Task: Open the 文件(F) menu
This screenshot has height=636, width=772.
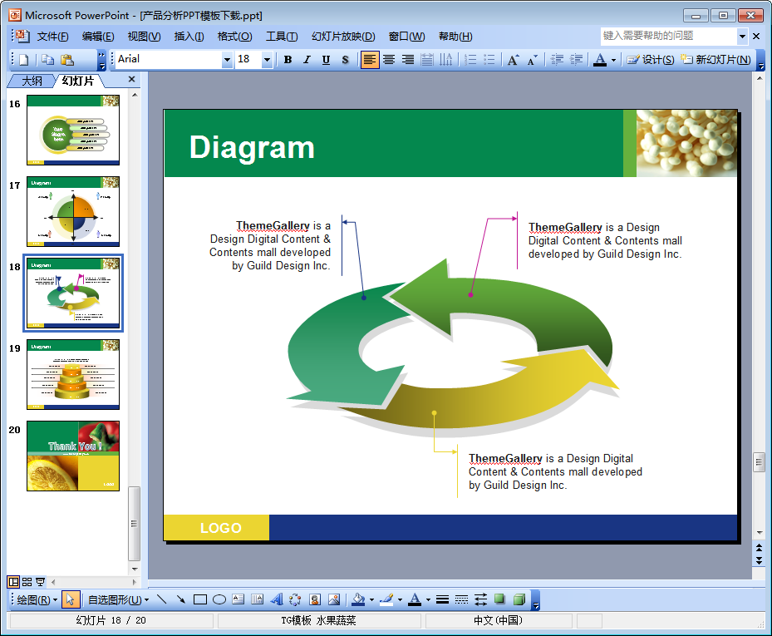Action: [x=52, y=37]
